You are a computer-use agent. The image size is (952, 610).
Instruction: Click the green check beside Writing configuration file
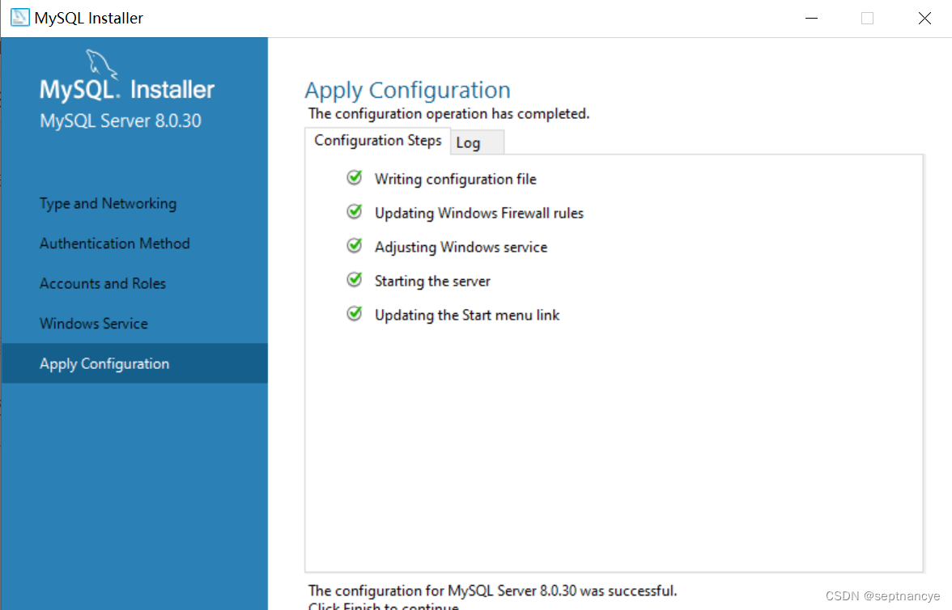pos(354,178)
